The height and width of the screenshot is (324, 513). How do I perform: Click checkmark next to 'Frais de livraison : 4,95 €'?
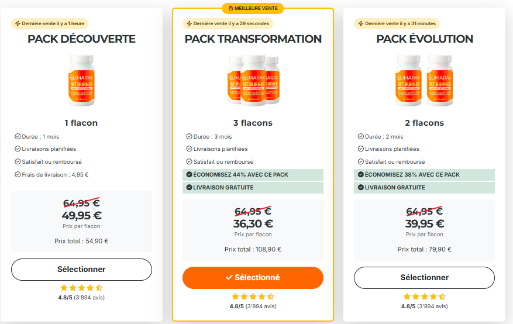coord(18,174)
